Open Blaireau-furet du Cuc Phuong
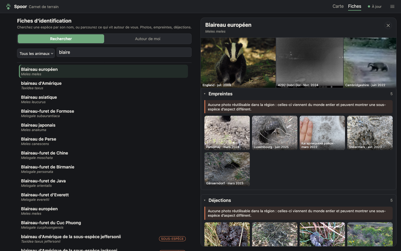 pos(103,225)
